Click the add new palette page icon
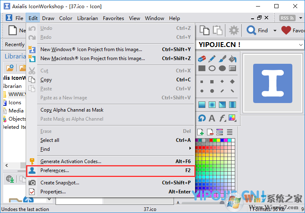The height and width of the screenshot is (213, 305). 200,132
